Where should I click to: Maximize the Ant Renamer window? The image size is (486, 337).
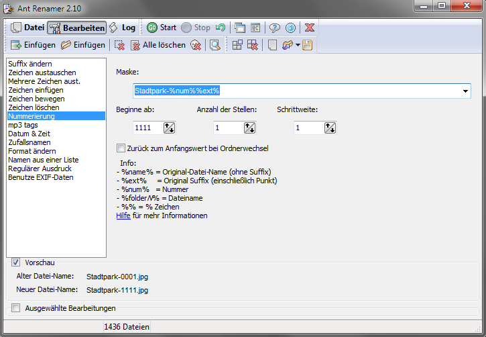point(442,6)
